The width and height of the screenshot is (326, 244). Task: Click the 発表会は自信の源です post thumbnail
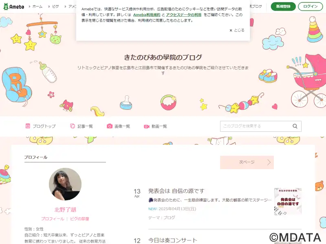tap(288, 202)
